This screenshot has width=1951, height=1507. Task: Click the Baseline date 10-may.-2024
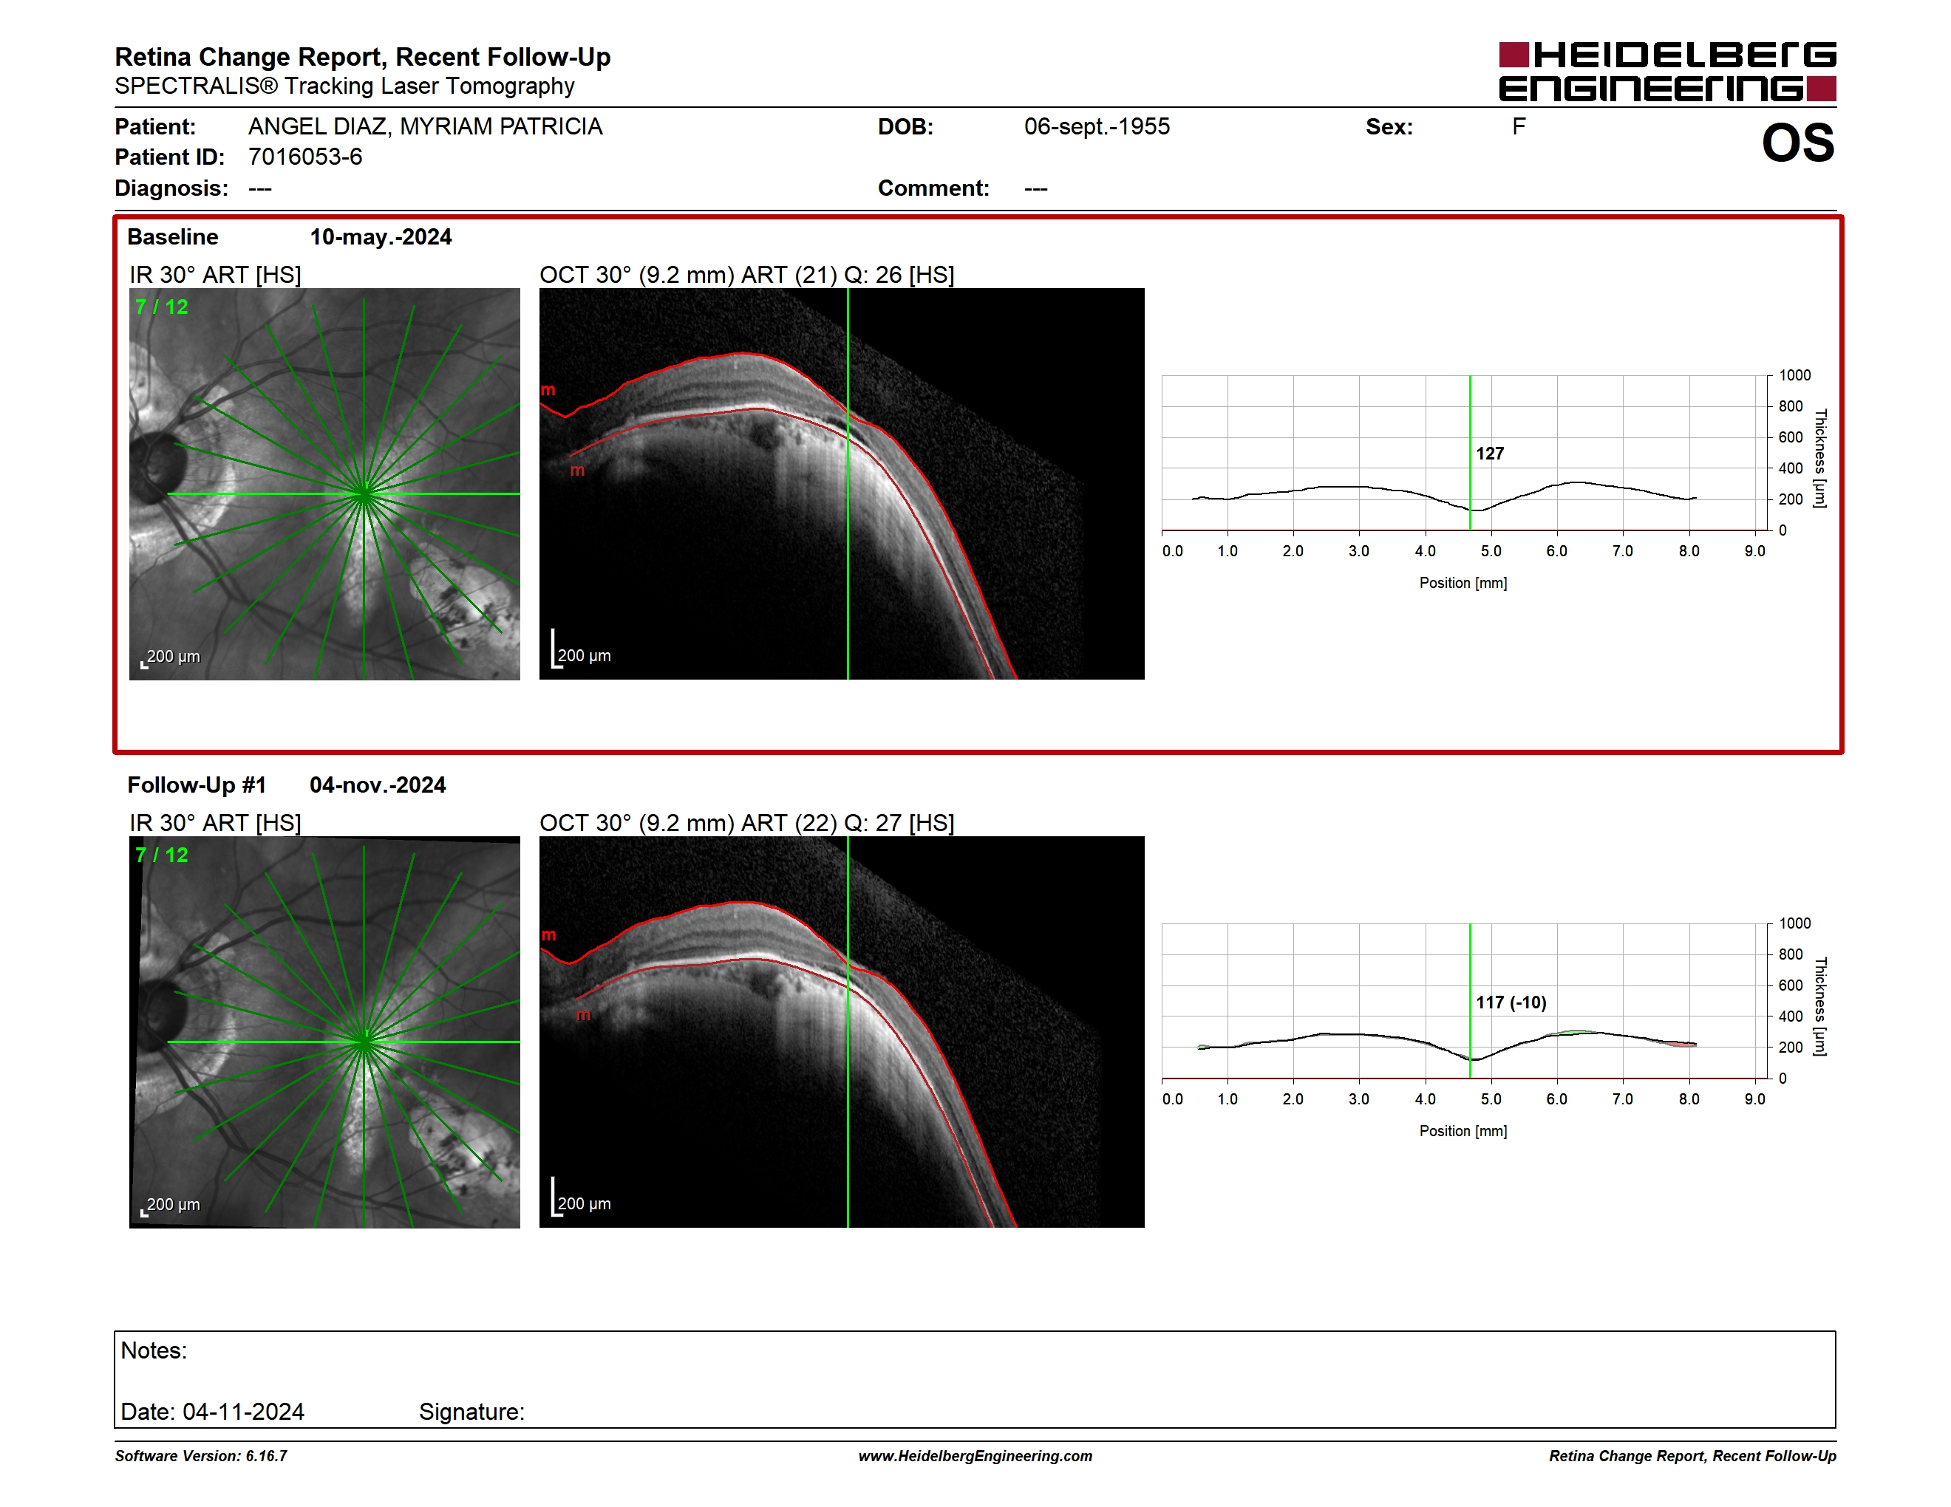pos(381,236)
